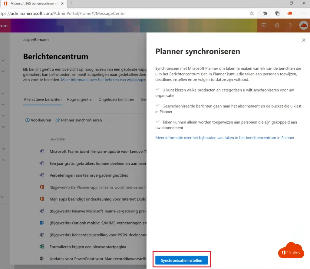This screenshot has width=310, height=269.
Task: Open a new browser tab
Action: (71, 3)
